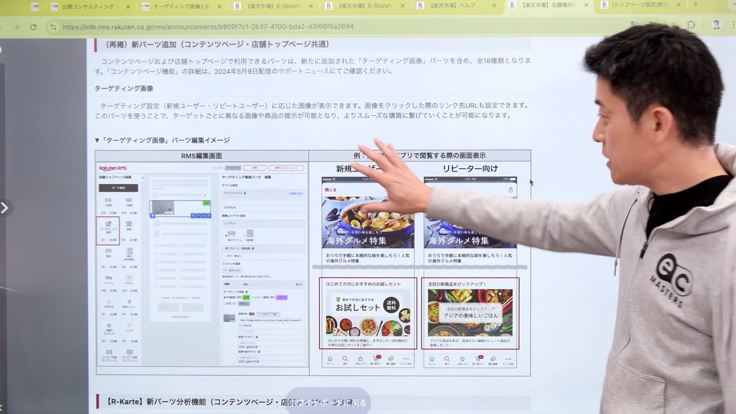736x414 pixels.
Task: Open the サポートニュース link
Action: point(304,71)
